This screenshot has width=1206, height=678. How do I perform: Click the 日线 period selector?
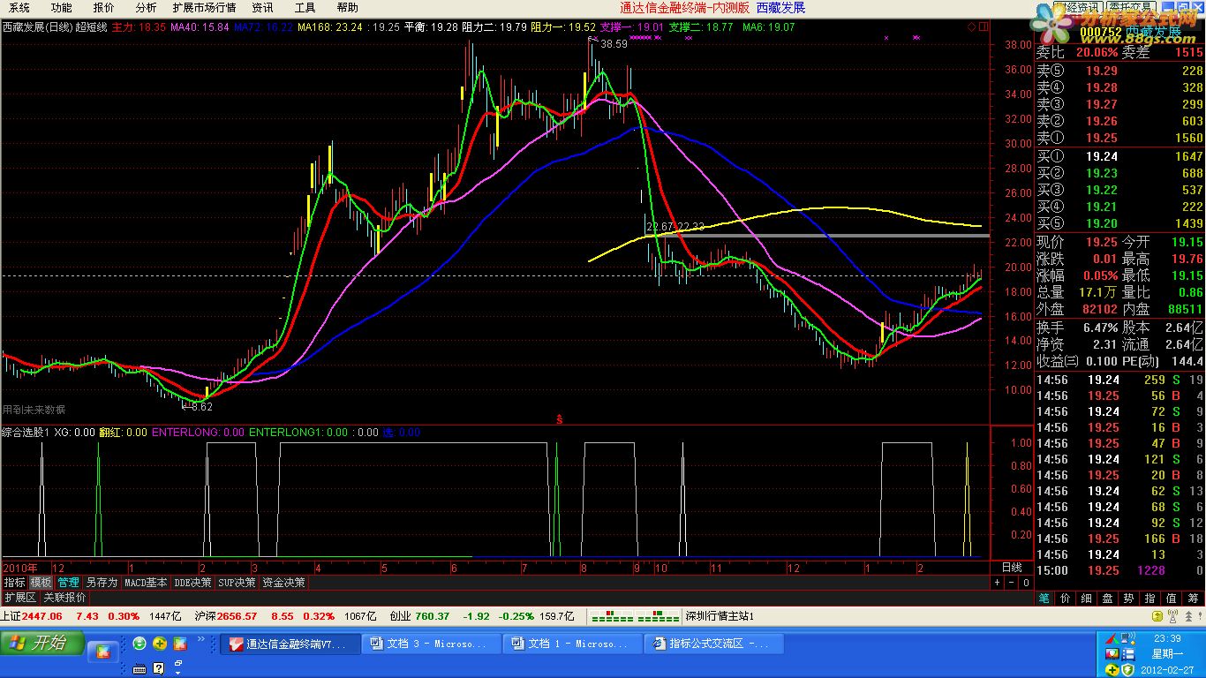1012,568
